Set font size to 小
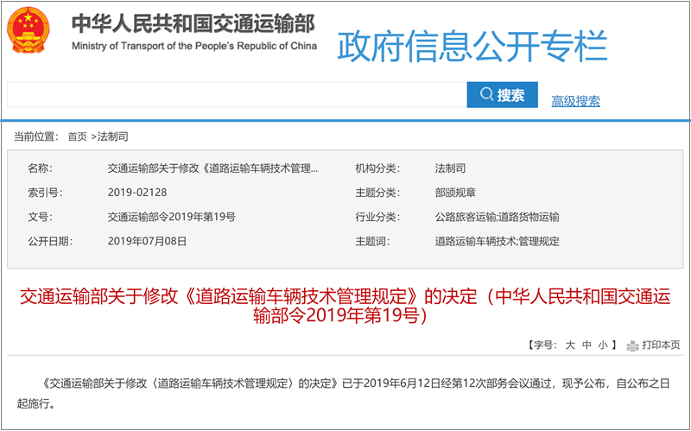Screen dimensions: 691x431 (x=602, y=345)
